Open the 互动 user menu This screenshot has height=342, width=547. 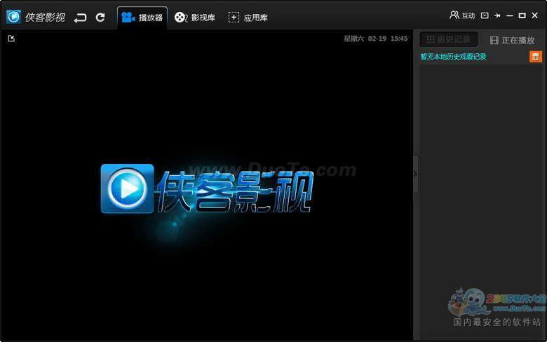coord(462,15)
